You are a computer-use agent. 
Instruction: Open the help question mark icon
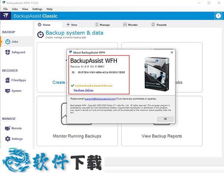(x=218, y=16)
